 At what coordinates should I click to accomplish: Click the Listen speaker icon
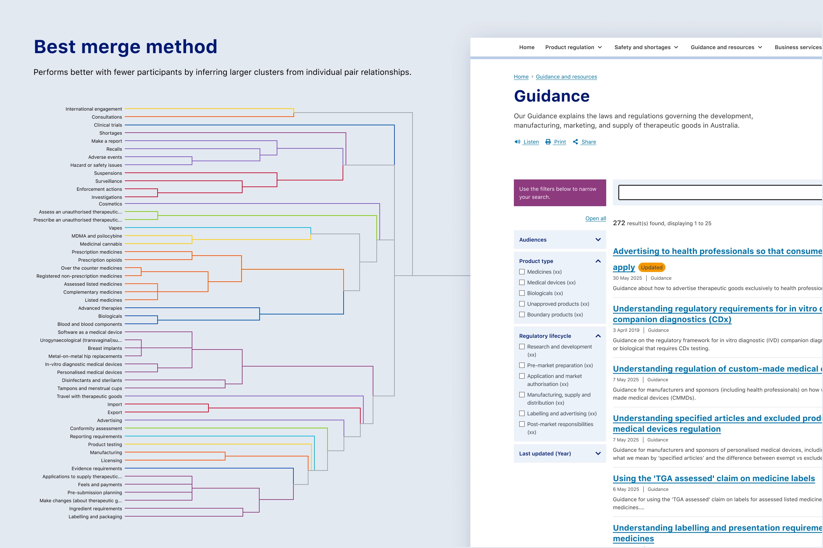pos(517,142)
